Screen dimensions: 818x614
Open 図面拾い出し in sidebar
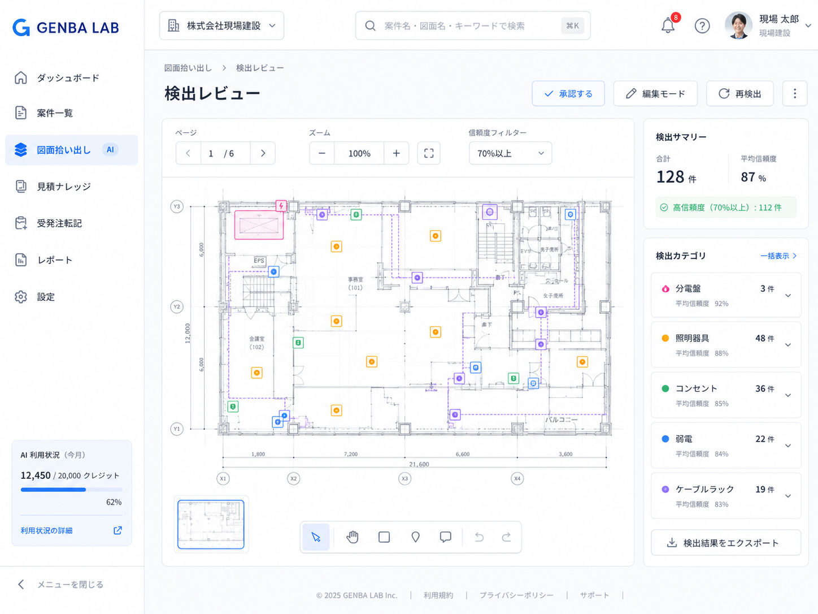[x=72, y=150]
